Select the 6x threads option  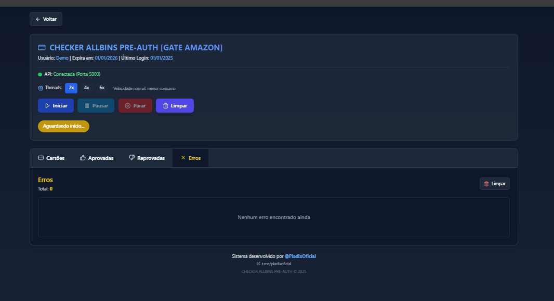(102, 88)
